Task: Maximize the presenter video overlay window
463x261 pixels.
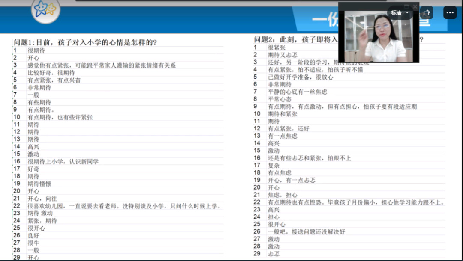Action: pos(406,6)
